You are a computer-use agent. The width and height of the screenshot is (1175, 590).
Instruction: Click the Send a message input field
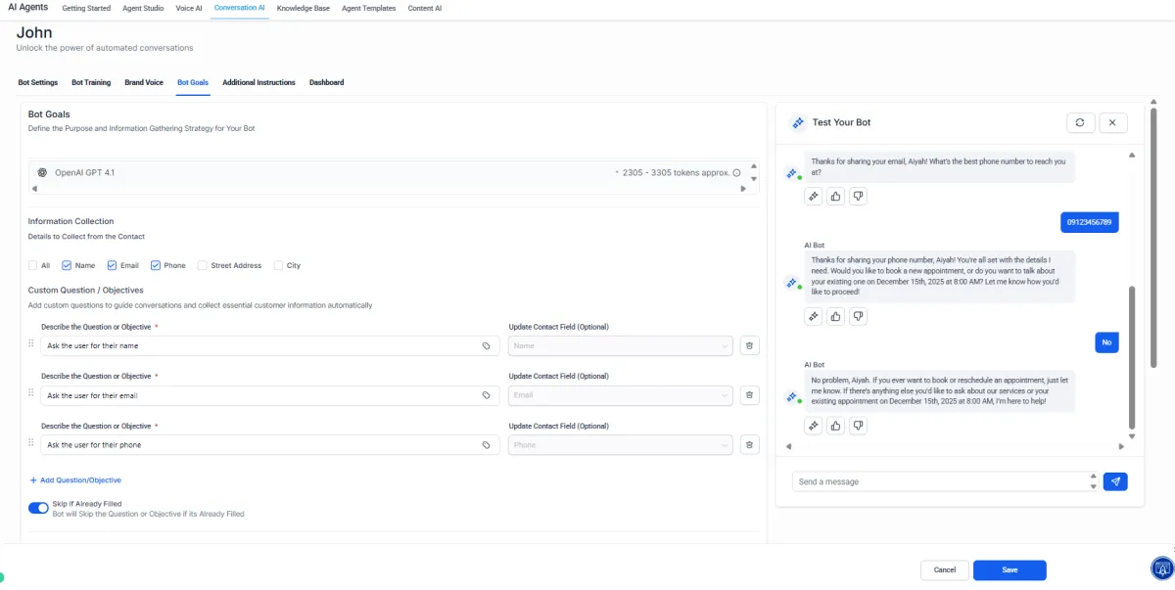(940, 481)
